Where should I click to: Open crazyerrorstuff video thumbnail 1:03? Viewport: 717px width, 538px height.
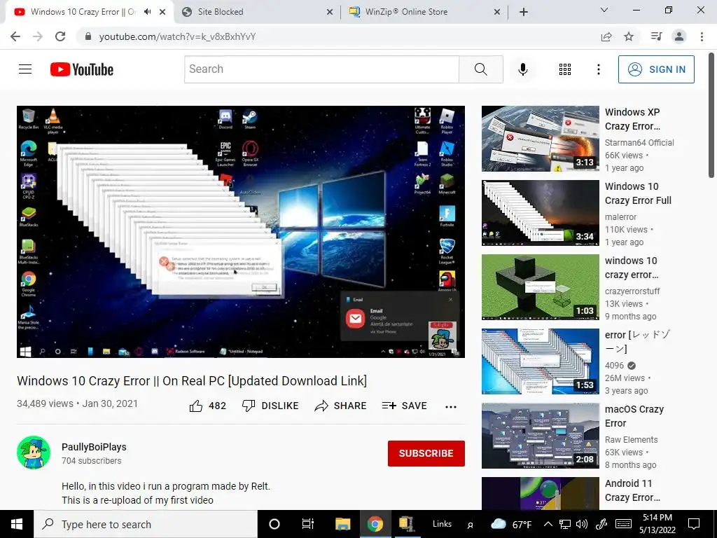541,287
